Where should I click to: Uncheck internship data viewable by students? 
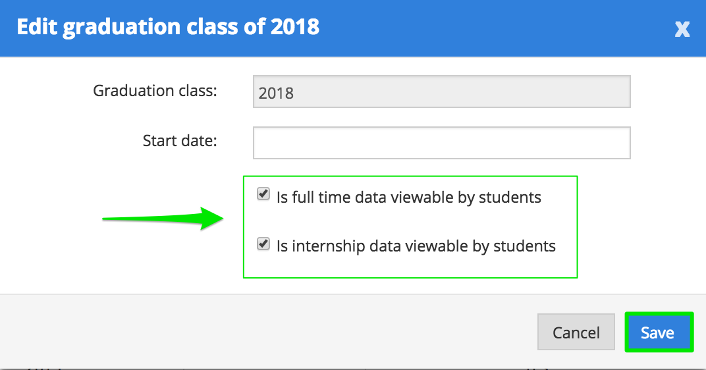[263, 244]
